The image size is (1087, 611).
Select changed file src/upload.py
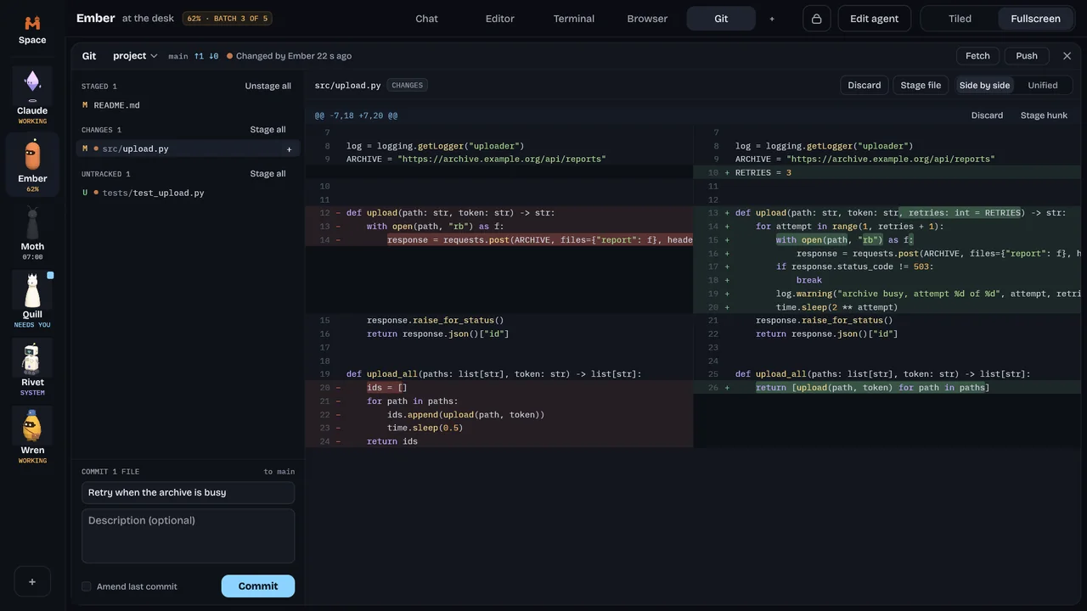click(188, 149)
